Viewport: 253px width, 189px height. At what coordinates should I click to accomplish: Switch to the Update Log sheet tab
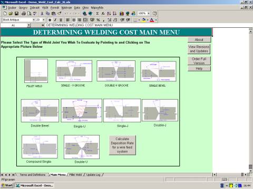pos(93,175)
